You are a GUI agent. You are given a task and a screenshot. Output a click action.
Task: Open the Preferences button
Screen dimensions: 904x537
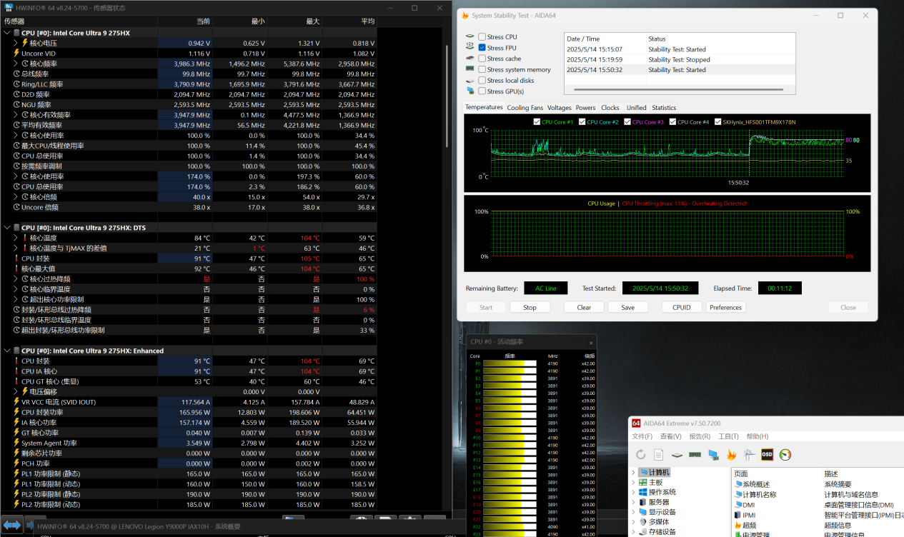click(x=725, y=307)
